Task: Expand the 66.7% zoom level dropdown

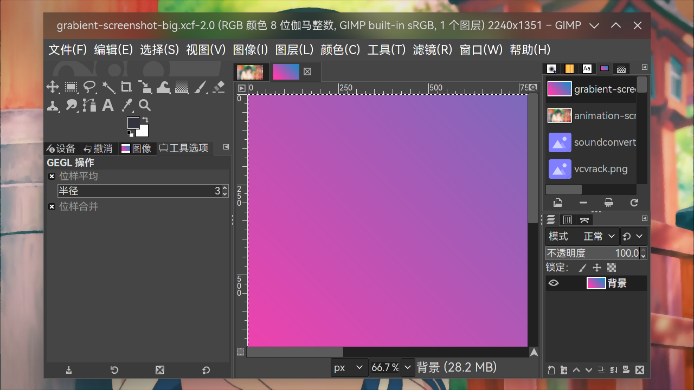Action: click(408, 368)
